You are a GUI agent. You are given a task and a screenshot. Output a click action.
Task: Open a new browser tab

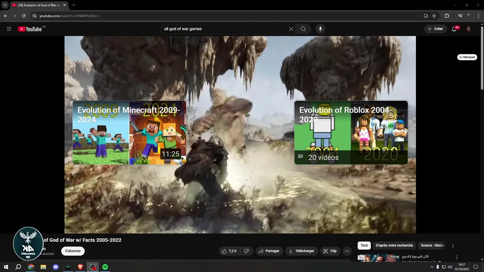click(74, 5)
